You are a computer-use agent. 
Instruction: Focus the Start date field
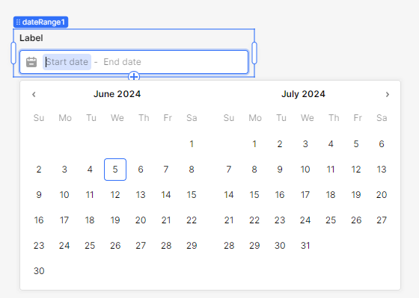click(67, 62)
